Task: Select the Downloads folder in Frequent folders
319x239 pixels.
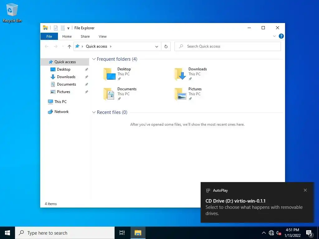Action: tap(191, 74)
